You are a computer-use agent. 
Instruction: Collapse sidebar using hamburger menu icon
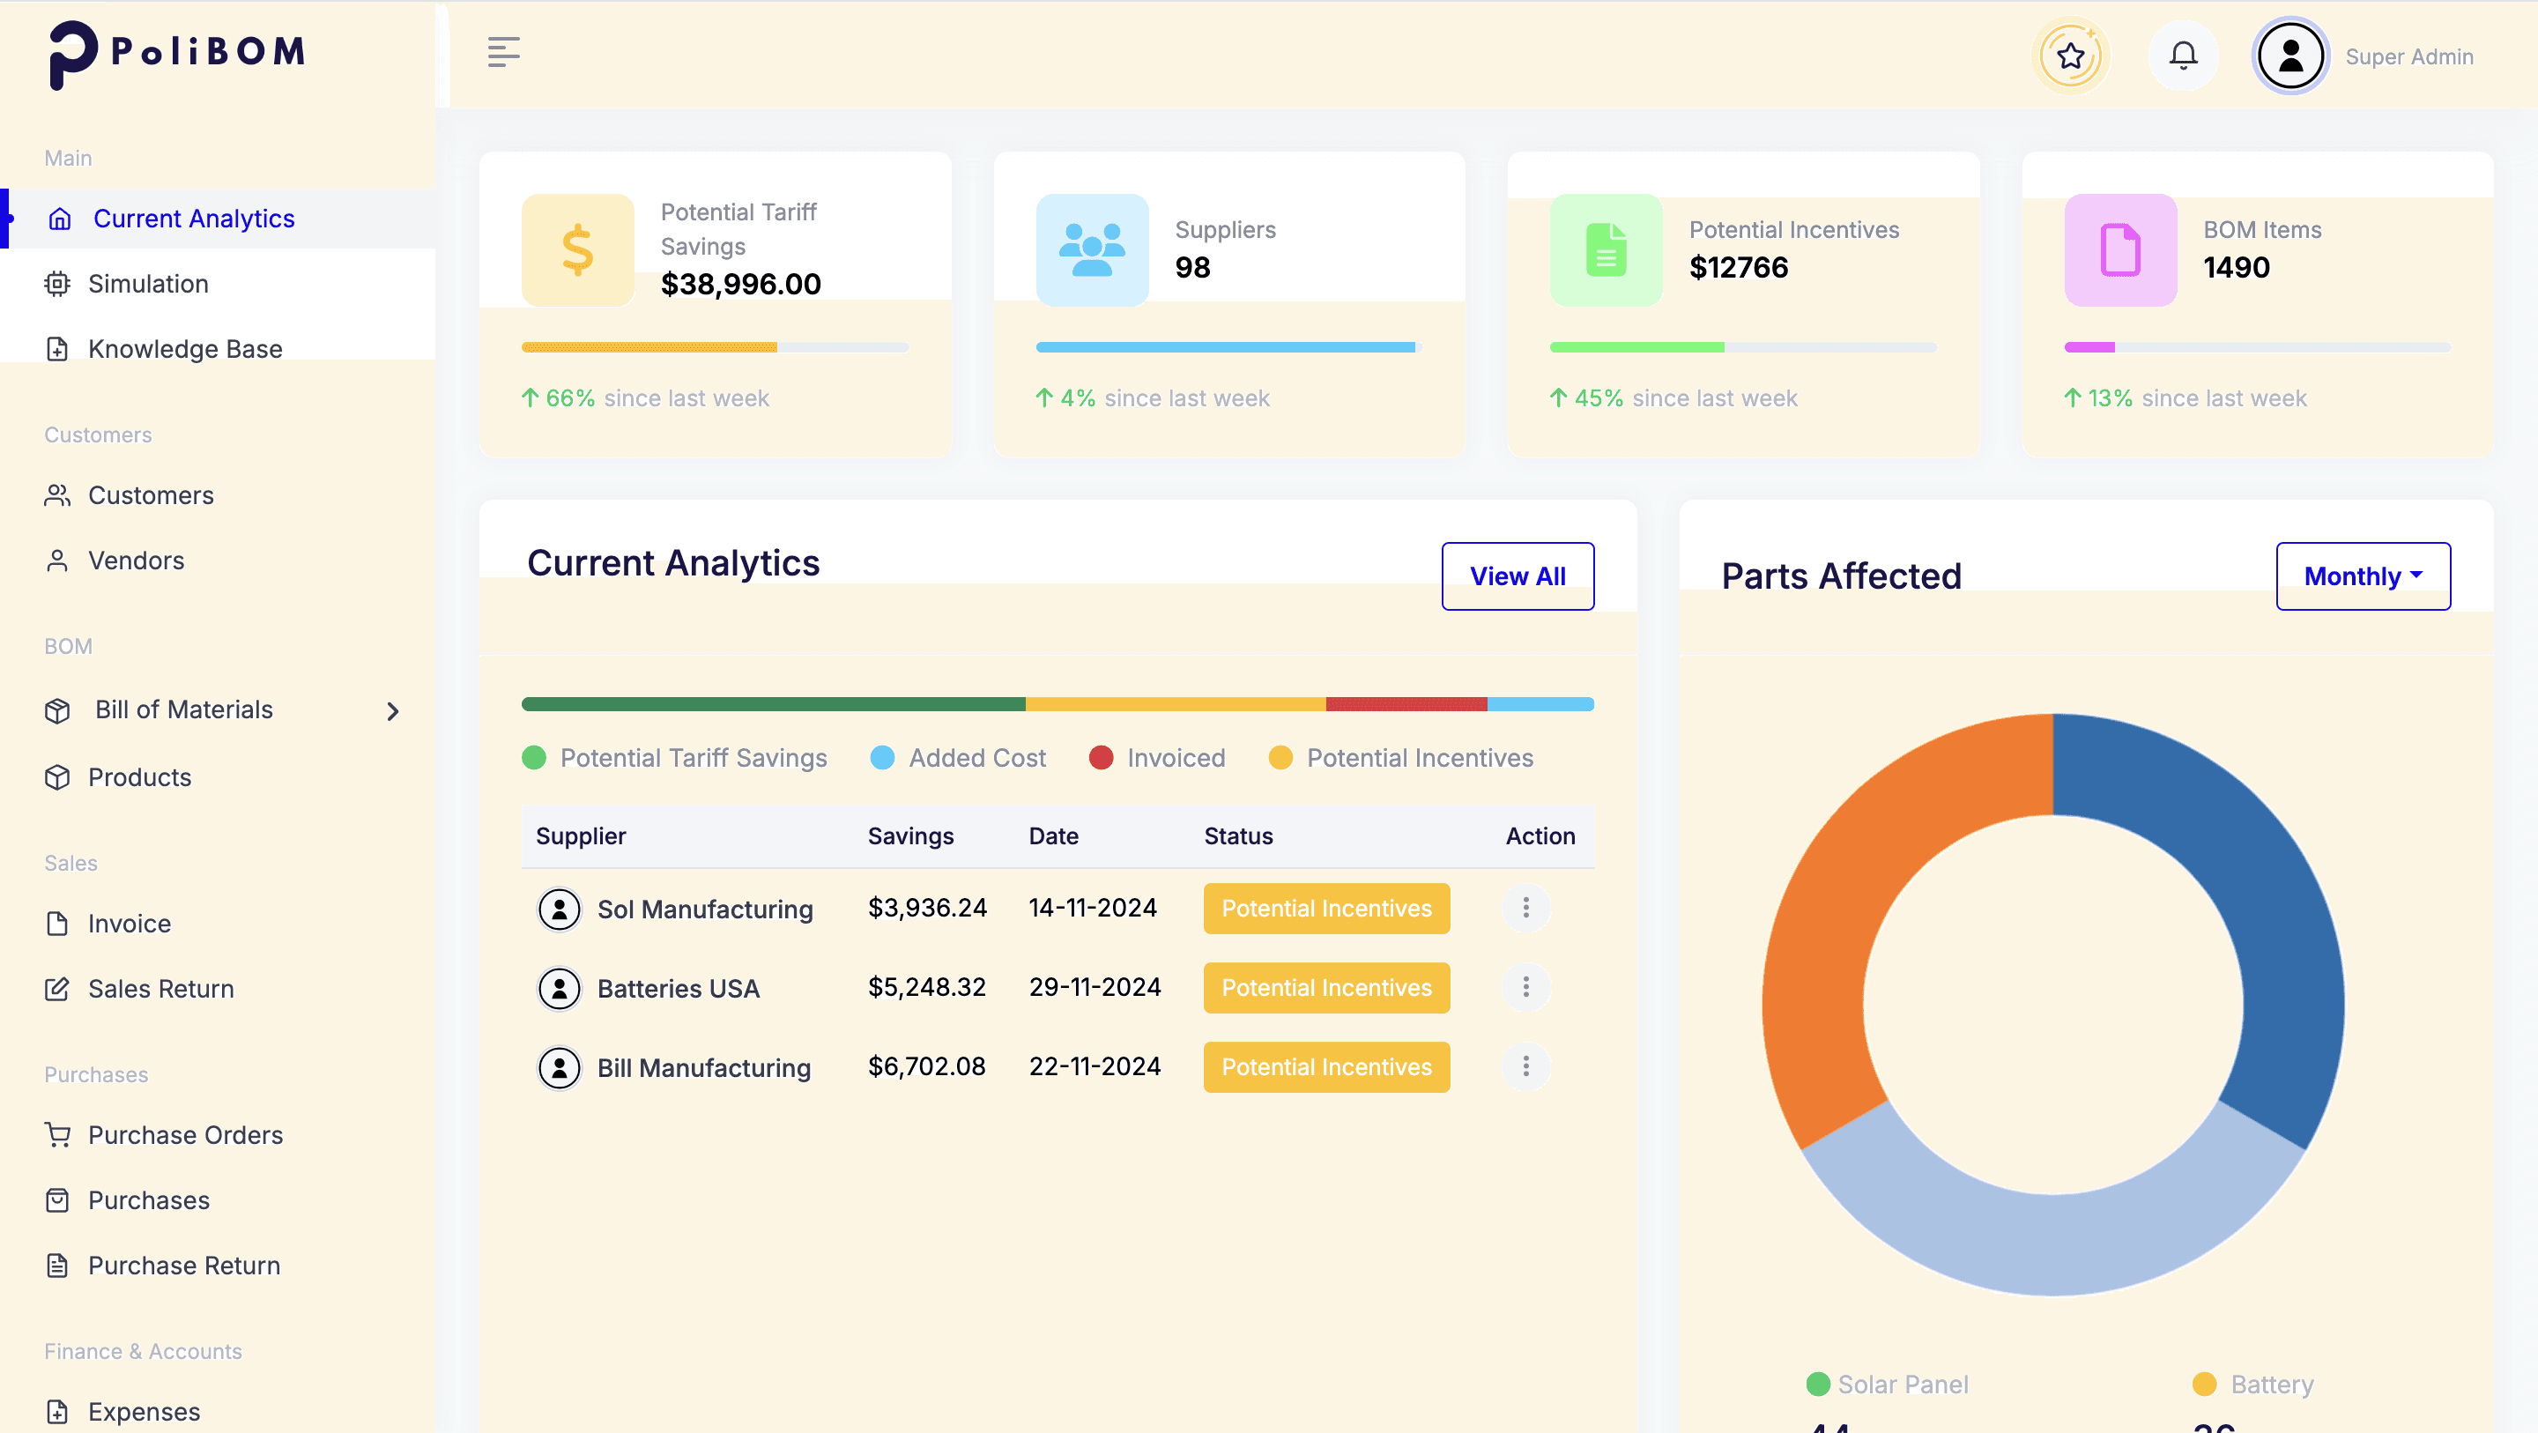pos(503,51)
